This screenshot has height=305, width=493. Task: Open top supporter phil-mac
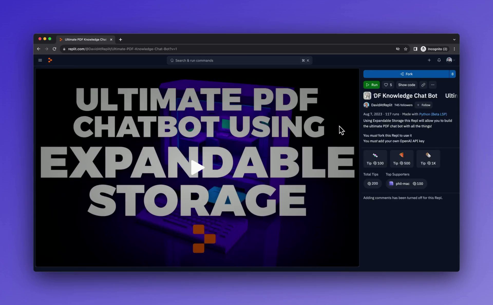pos(406,184)
